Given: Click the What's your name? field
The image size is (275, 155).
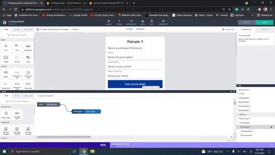Looking at the screenshot, I should click(135, 76).
